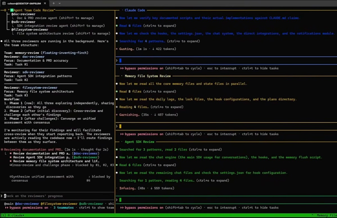Toggle 'Review documentation and PRD a…' task box
This screenshot has height=218, width=337.
pos(11,154)
